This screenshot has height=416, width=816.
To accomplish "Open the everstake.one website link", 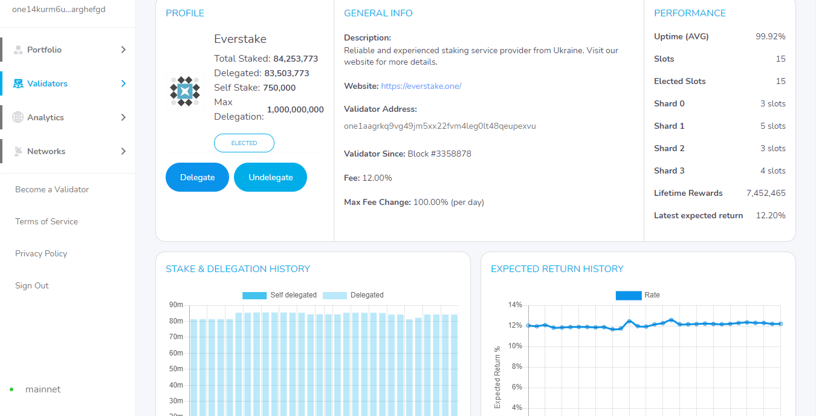I will click(x=421, y=86).
